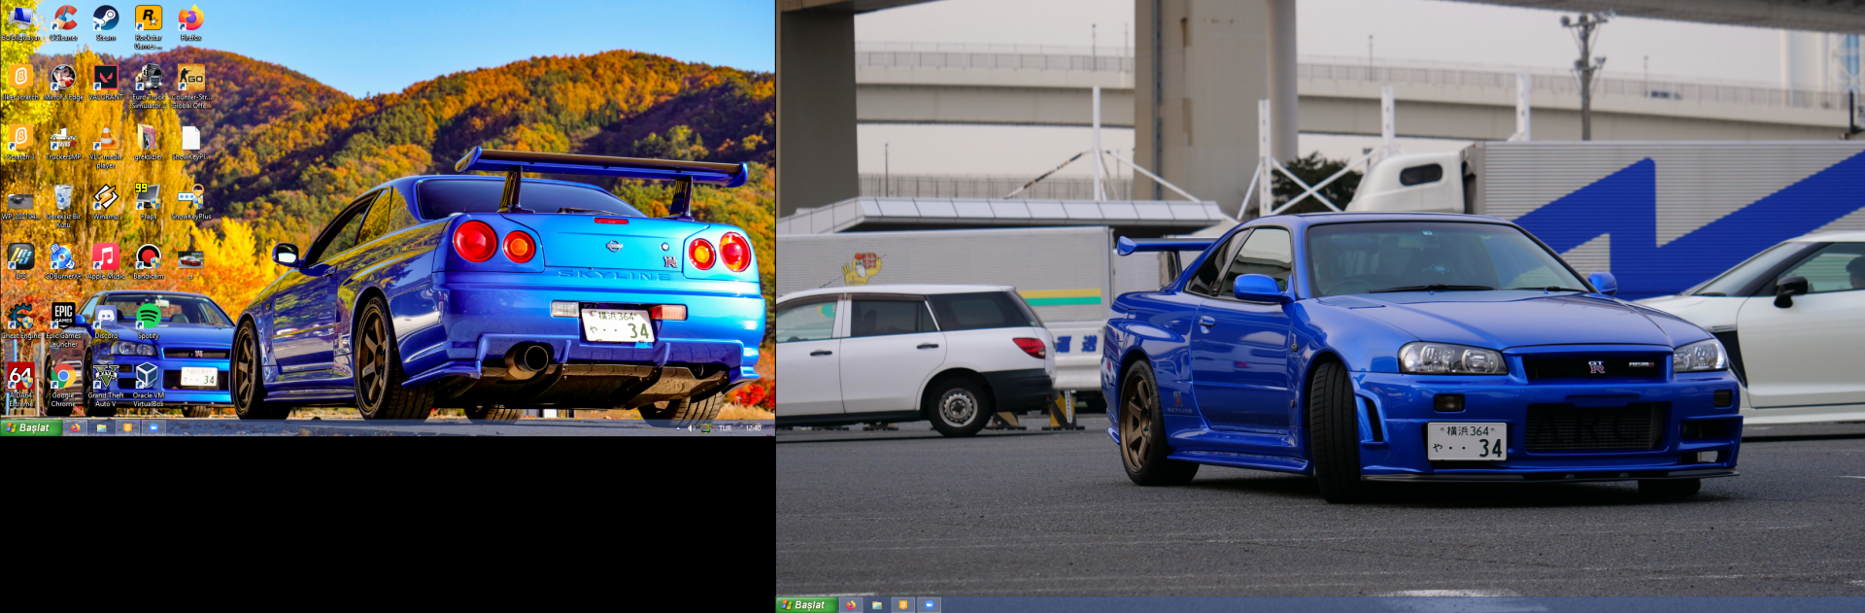1865x613 pixels.
Task: Open the 12:40 taskbar clock
Action: point(753,428)
